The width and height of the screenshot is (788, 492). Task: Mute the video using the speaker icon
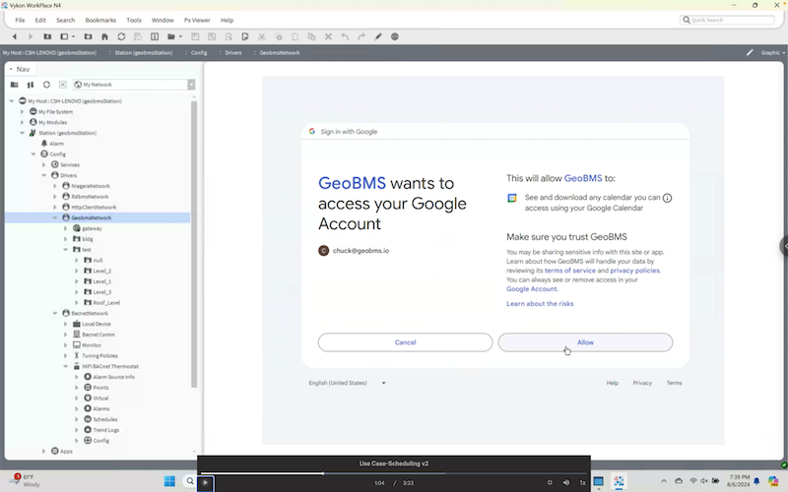coord(566,482)
